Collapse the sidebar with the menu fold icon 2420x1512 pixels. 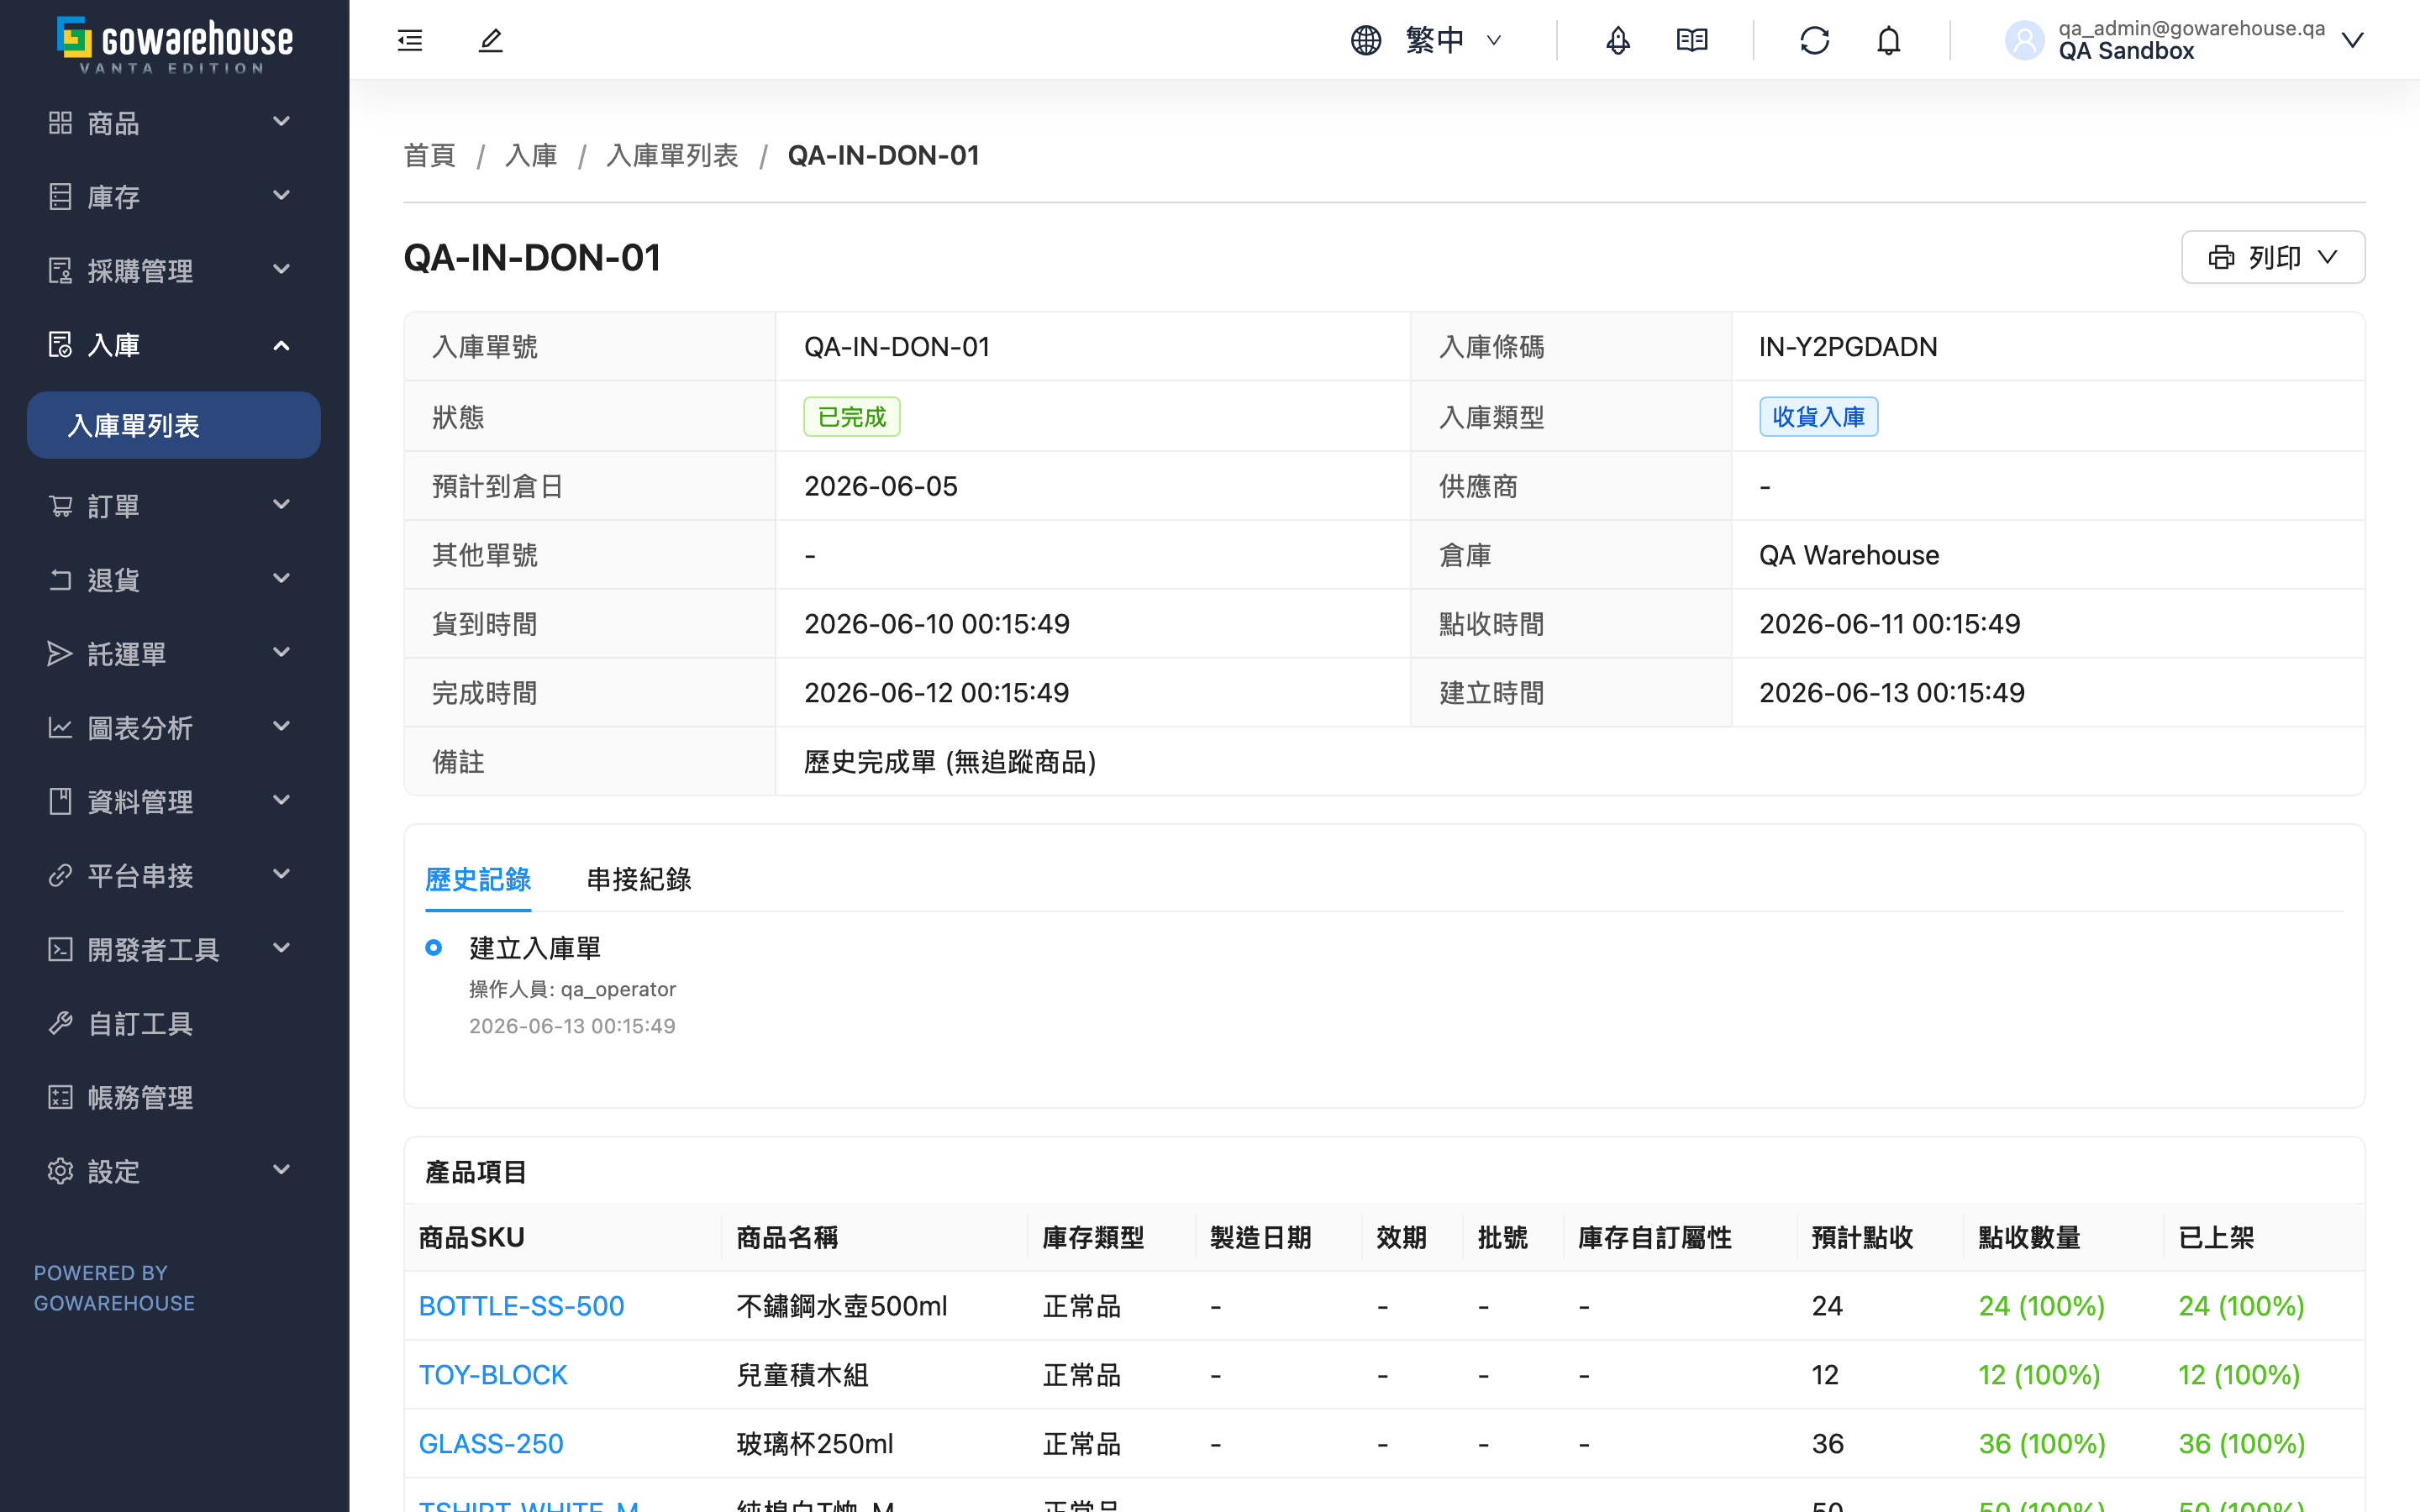pos(410,40)
